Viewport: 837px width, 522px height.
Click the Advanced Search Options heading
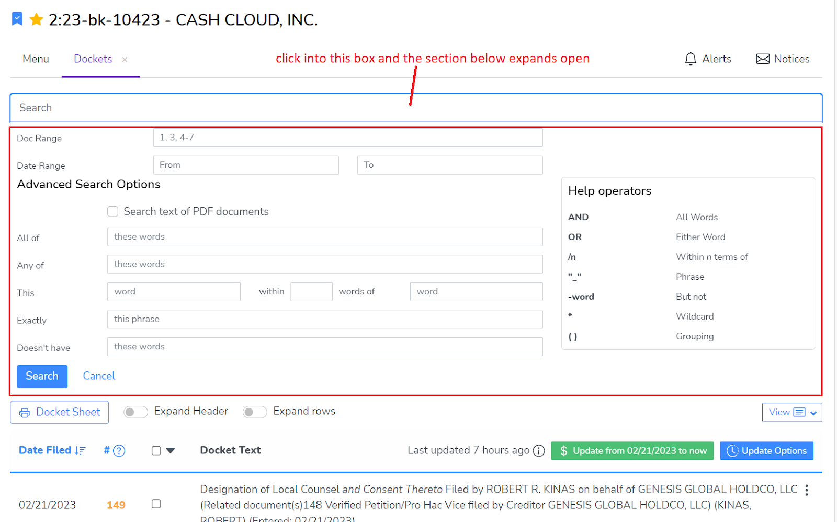(x=88, y=184)
